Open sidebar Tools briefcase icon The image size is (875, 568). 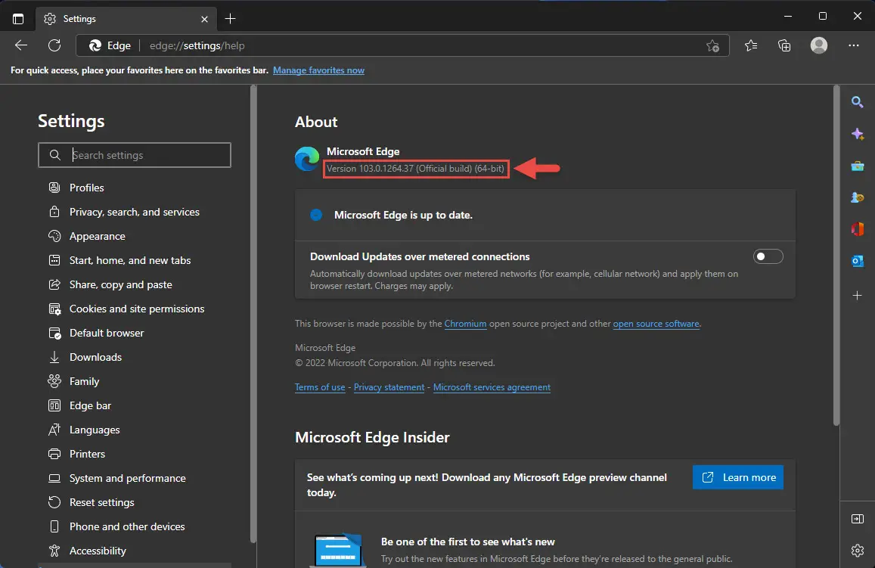click(858, 166)
